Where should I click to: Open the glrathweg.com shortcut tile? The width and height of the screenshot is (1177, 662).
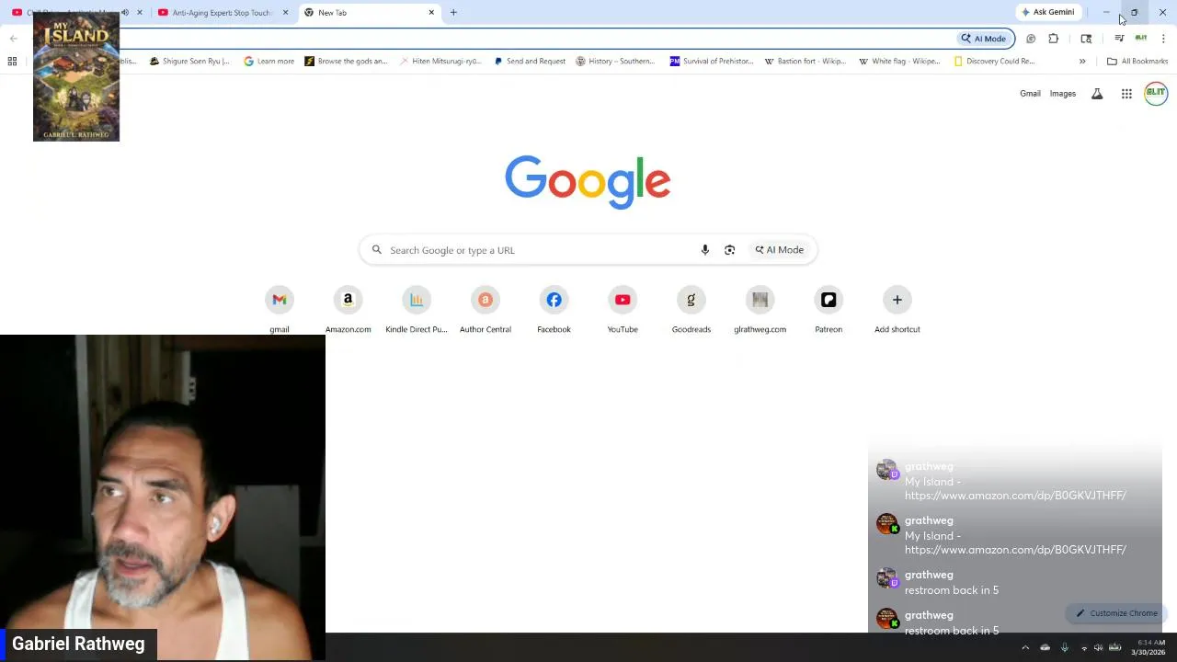tap(760, 310)
